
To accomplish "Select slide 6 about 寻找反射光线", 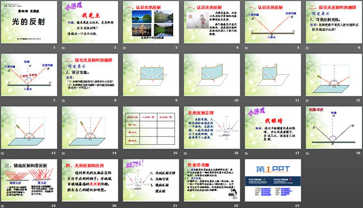I will pos(334,22).
